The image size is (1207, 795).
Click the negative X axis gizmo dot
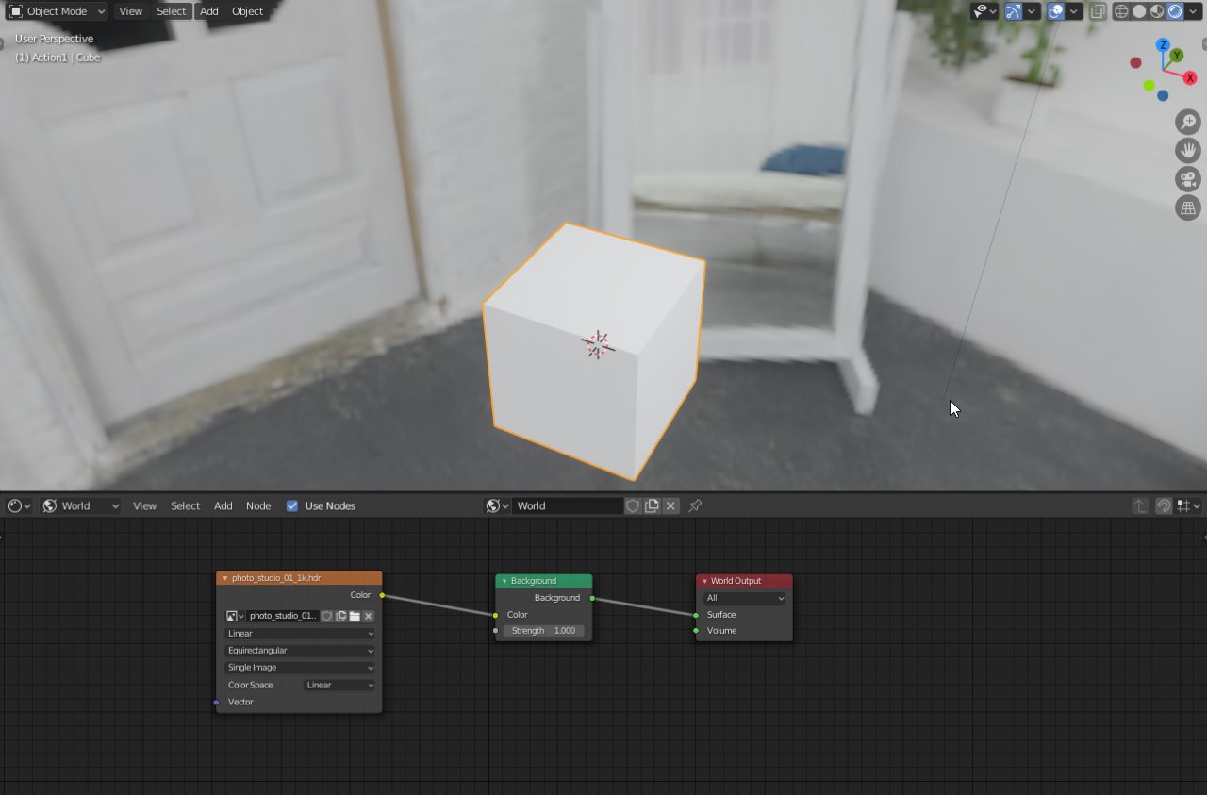1135,63
